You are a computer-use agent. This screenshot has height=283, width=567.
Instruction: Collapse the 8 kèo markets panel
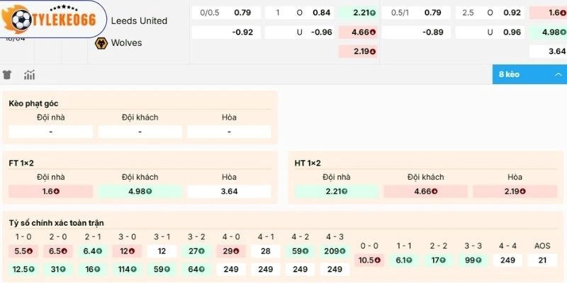coord(558,74)
